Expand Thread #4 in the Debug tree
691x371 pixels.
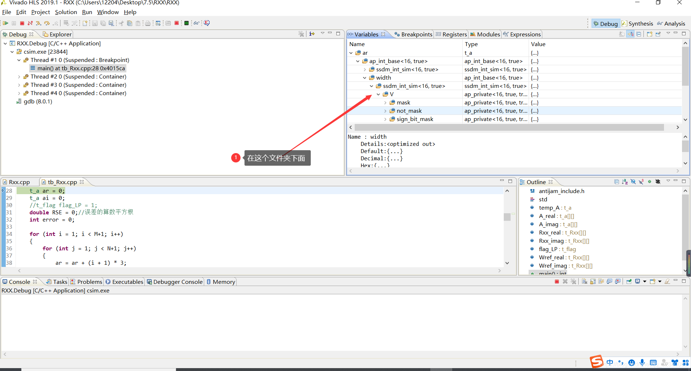pos(19,93)
